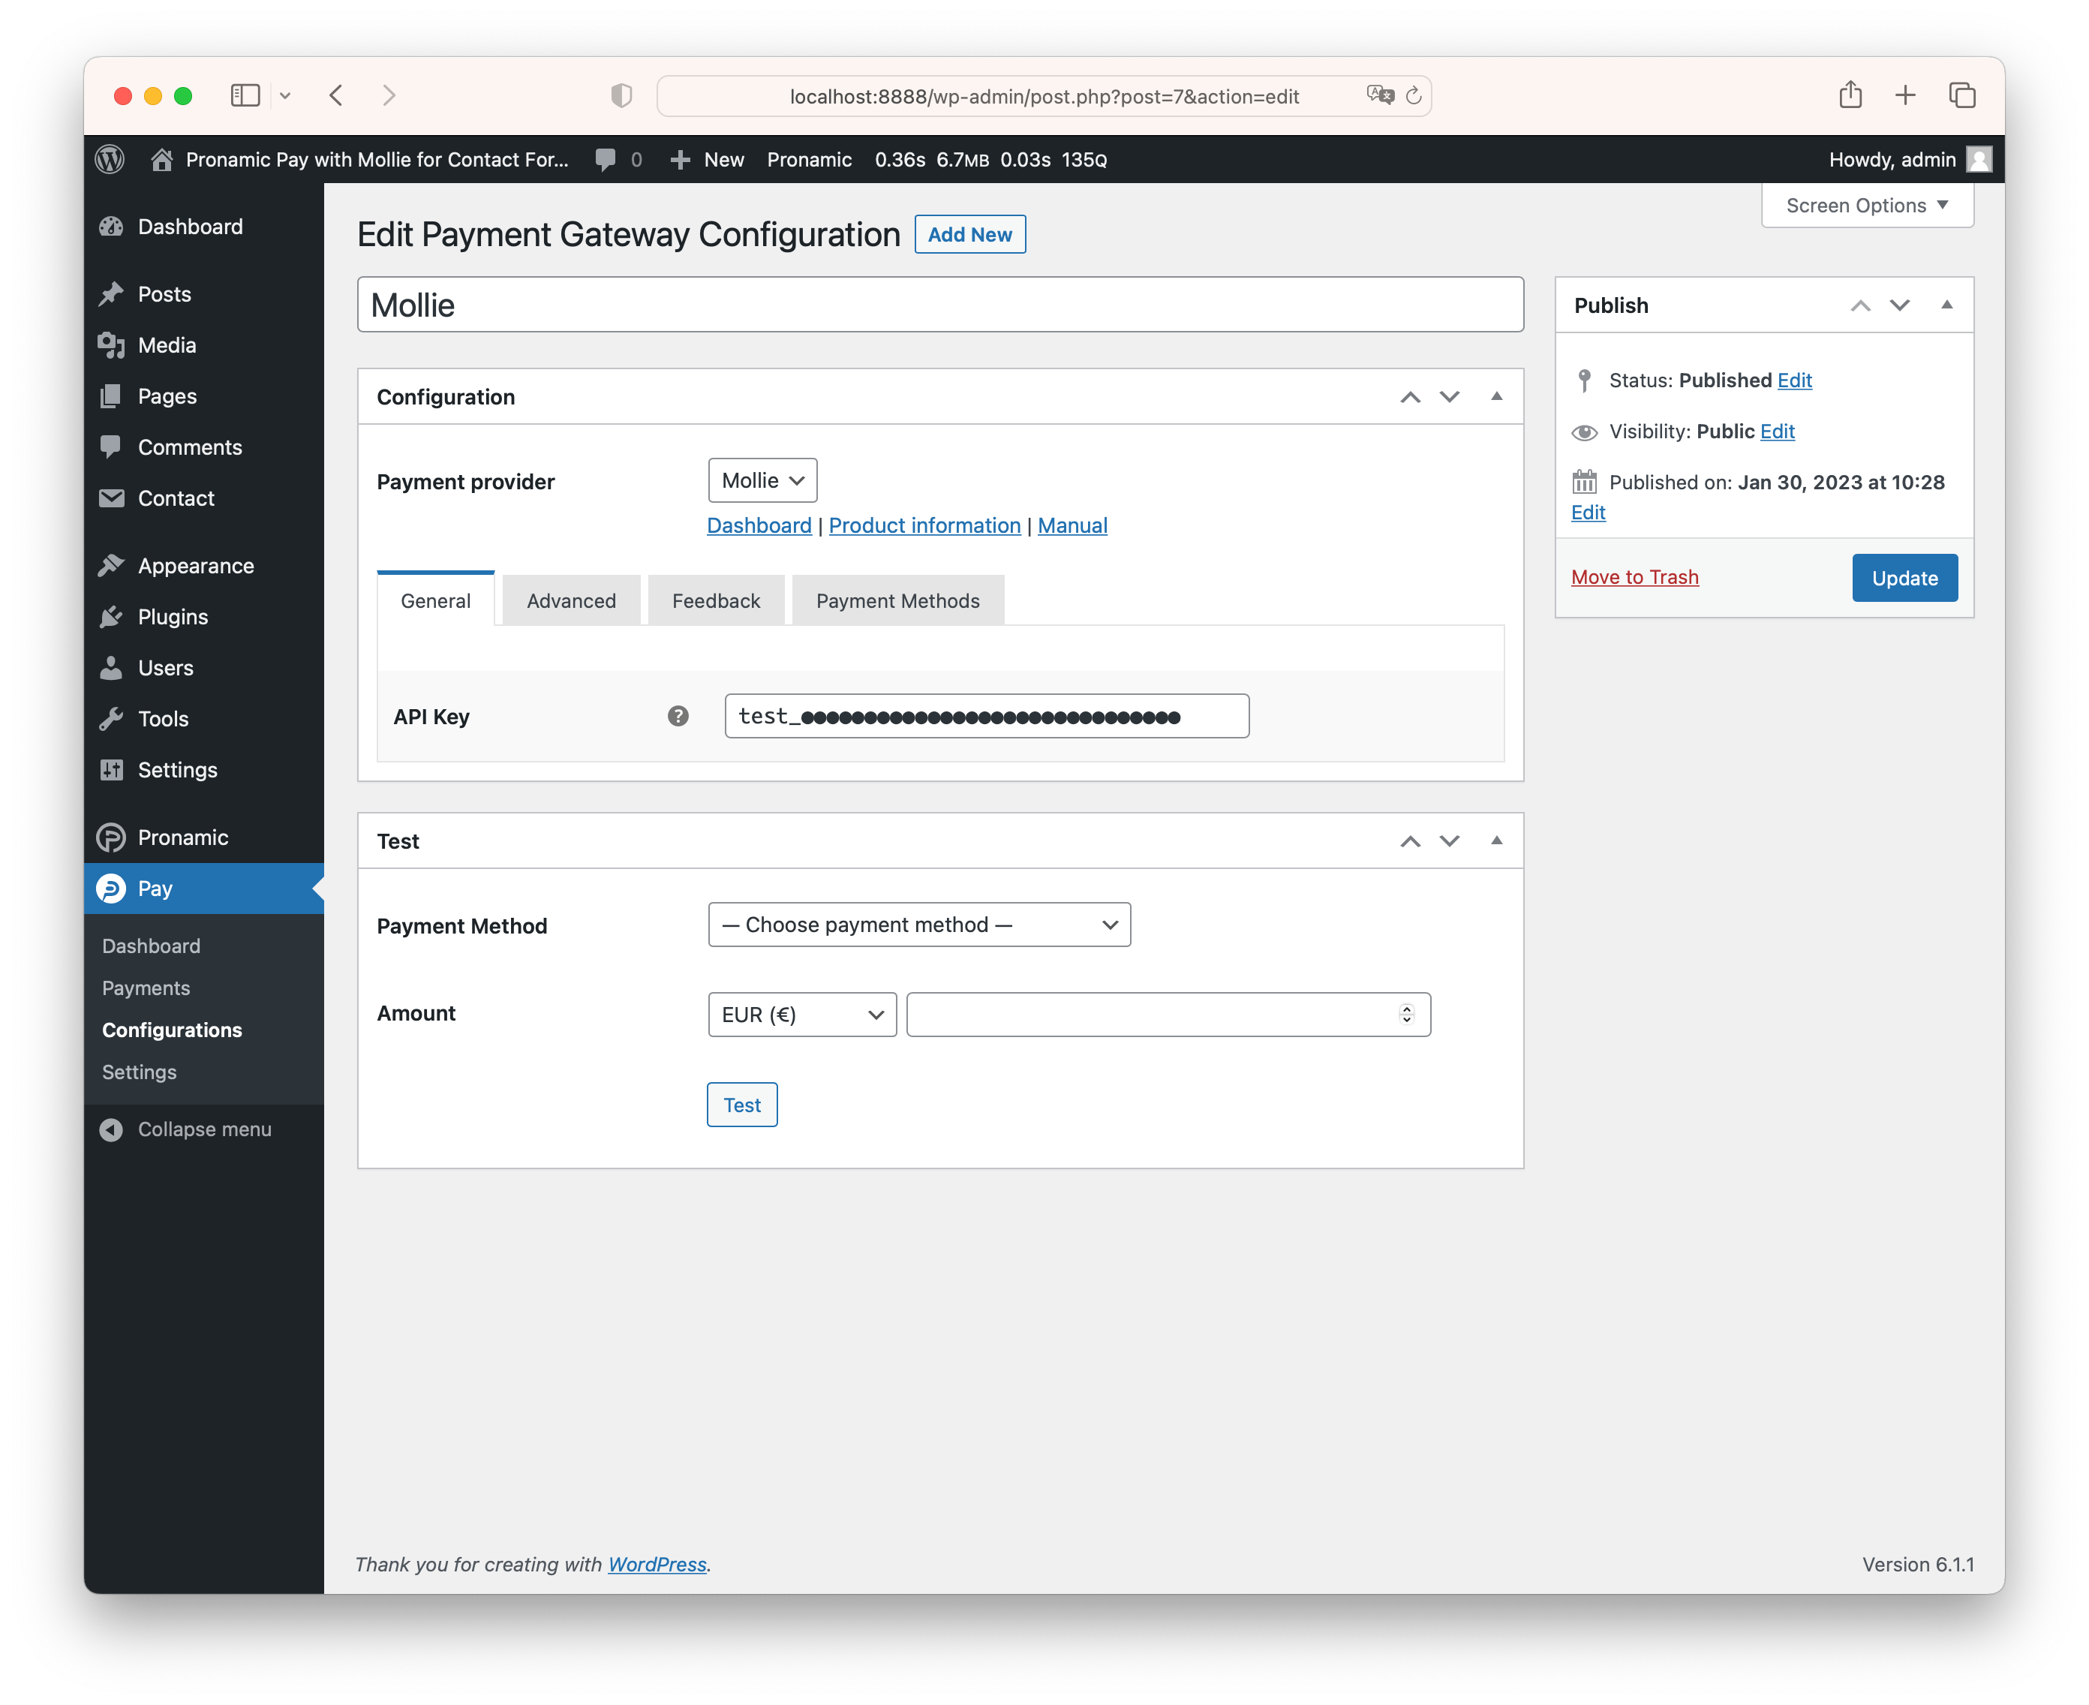Click the Safari sidebar toggle icon
This screenshot has width=2089, height=1705.
pos(245,95)
